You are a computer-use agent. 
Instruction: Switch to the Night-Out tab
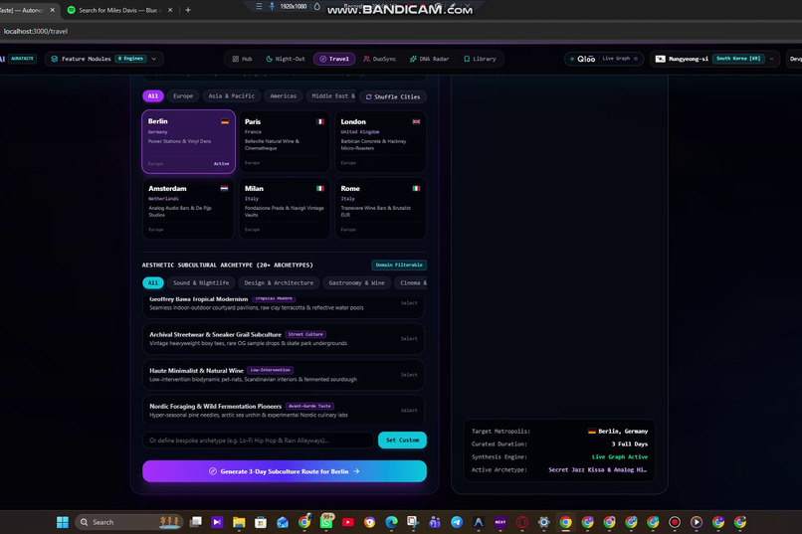tap(286, 59)
